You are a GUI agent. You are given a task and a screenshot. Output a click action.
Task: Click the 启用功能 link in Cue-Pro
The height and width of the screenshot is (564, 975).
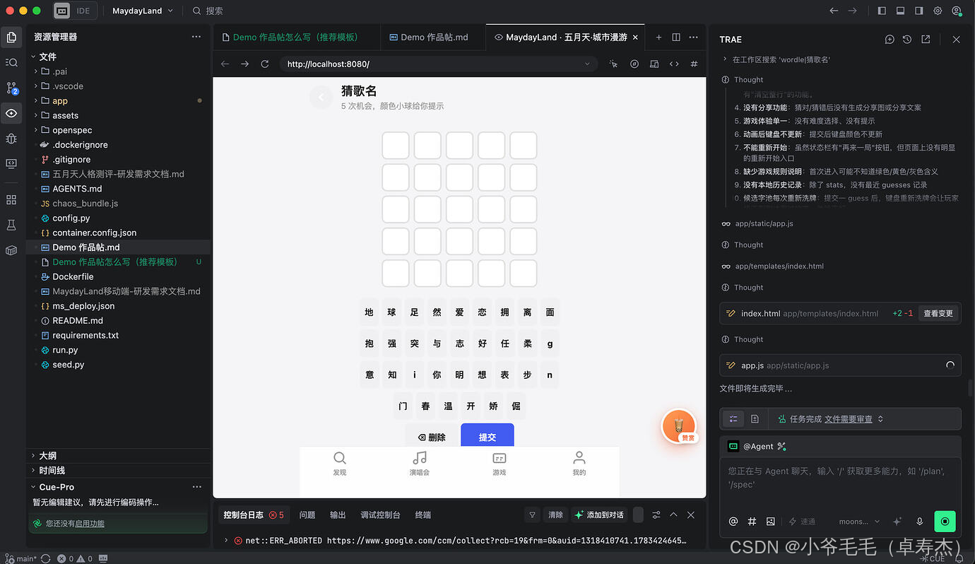click(90, 524)
